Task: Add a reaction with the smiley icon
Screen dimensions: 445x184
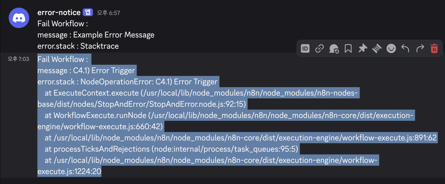Action: tap(391, 48)
